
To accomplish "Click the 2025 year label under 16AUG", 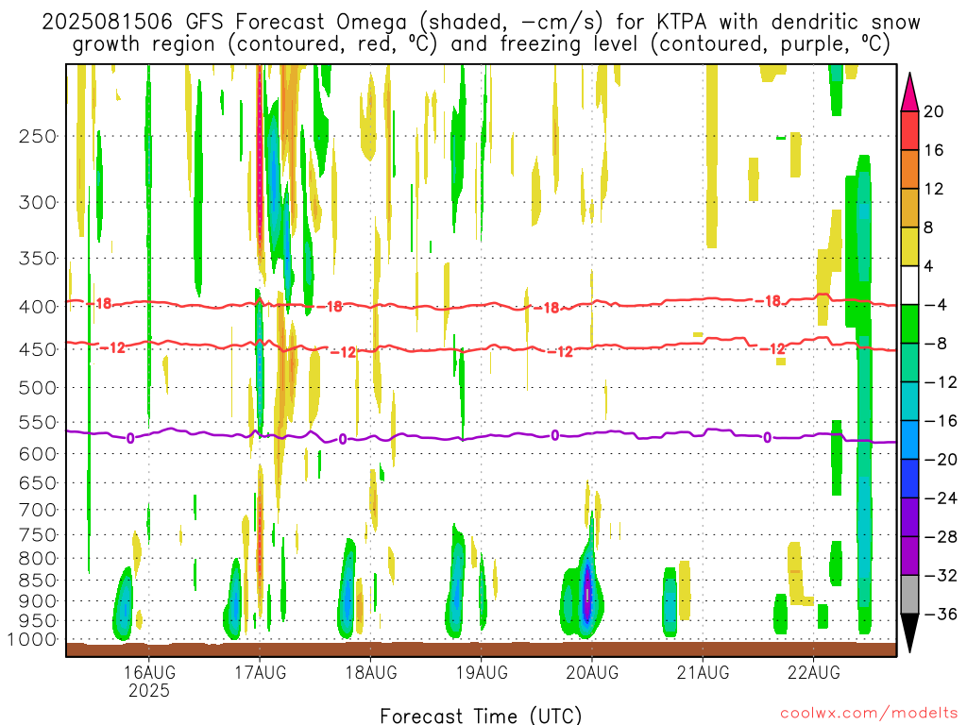I will click(148, 690).
